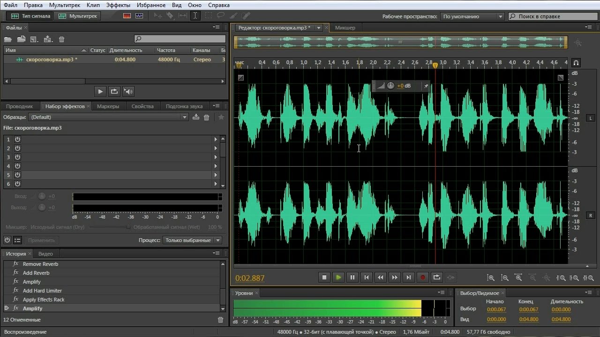Open Рабочее пространство dropdown
Image resolution: width=600 pixels, height=337 pixels.
click(472, 16)
